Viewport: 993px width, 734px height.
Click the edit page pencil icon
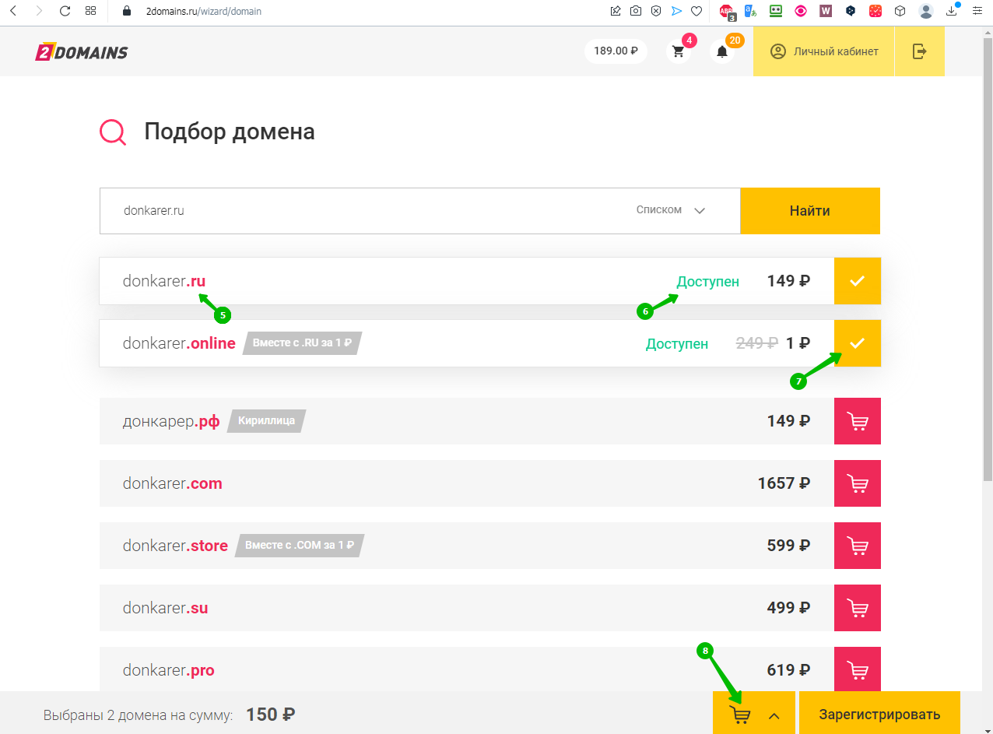616,11
